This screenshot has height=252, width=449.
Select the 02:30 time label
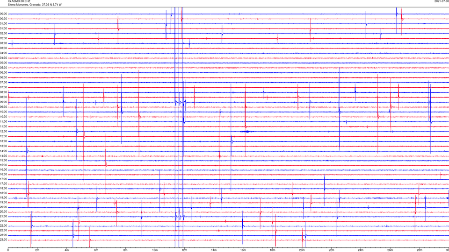tap(4, 38)
